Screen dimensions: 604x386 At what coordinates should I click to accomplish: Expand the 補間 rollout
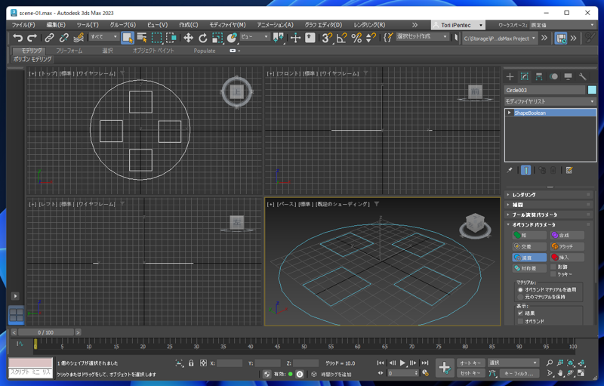550,205
